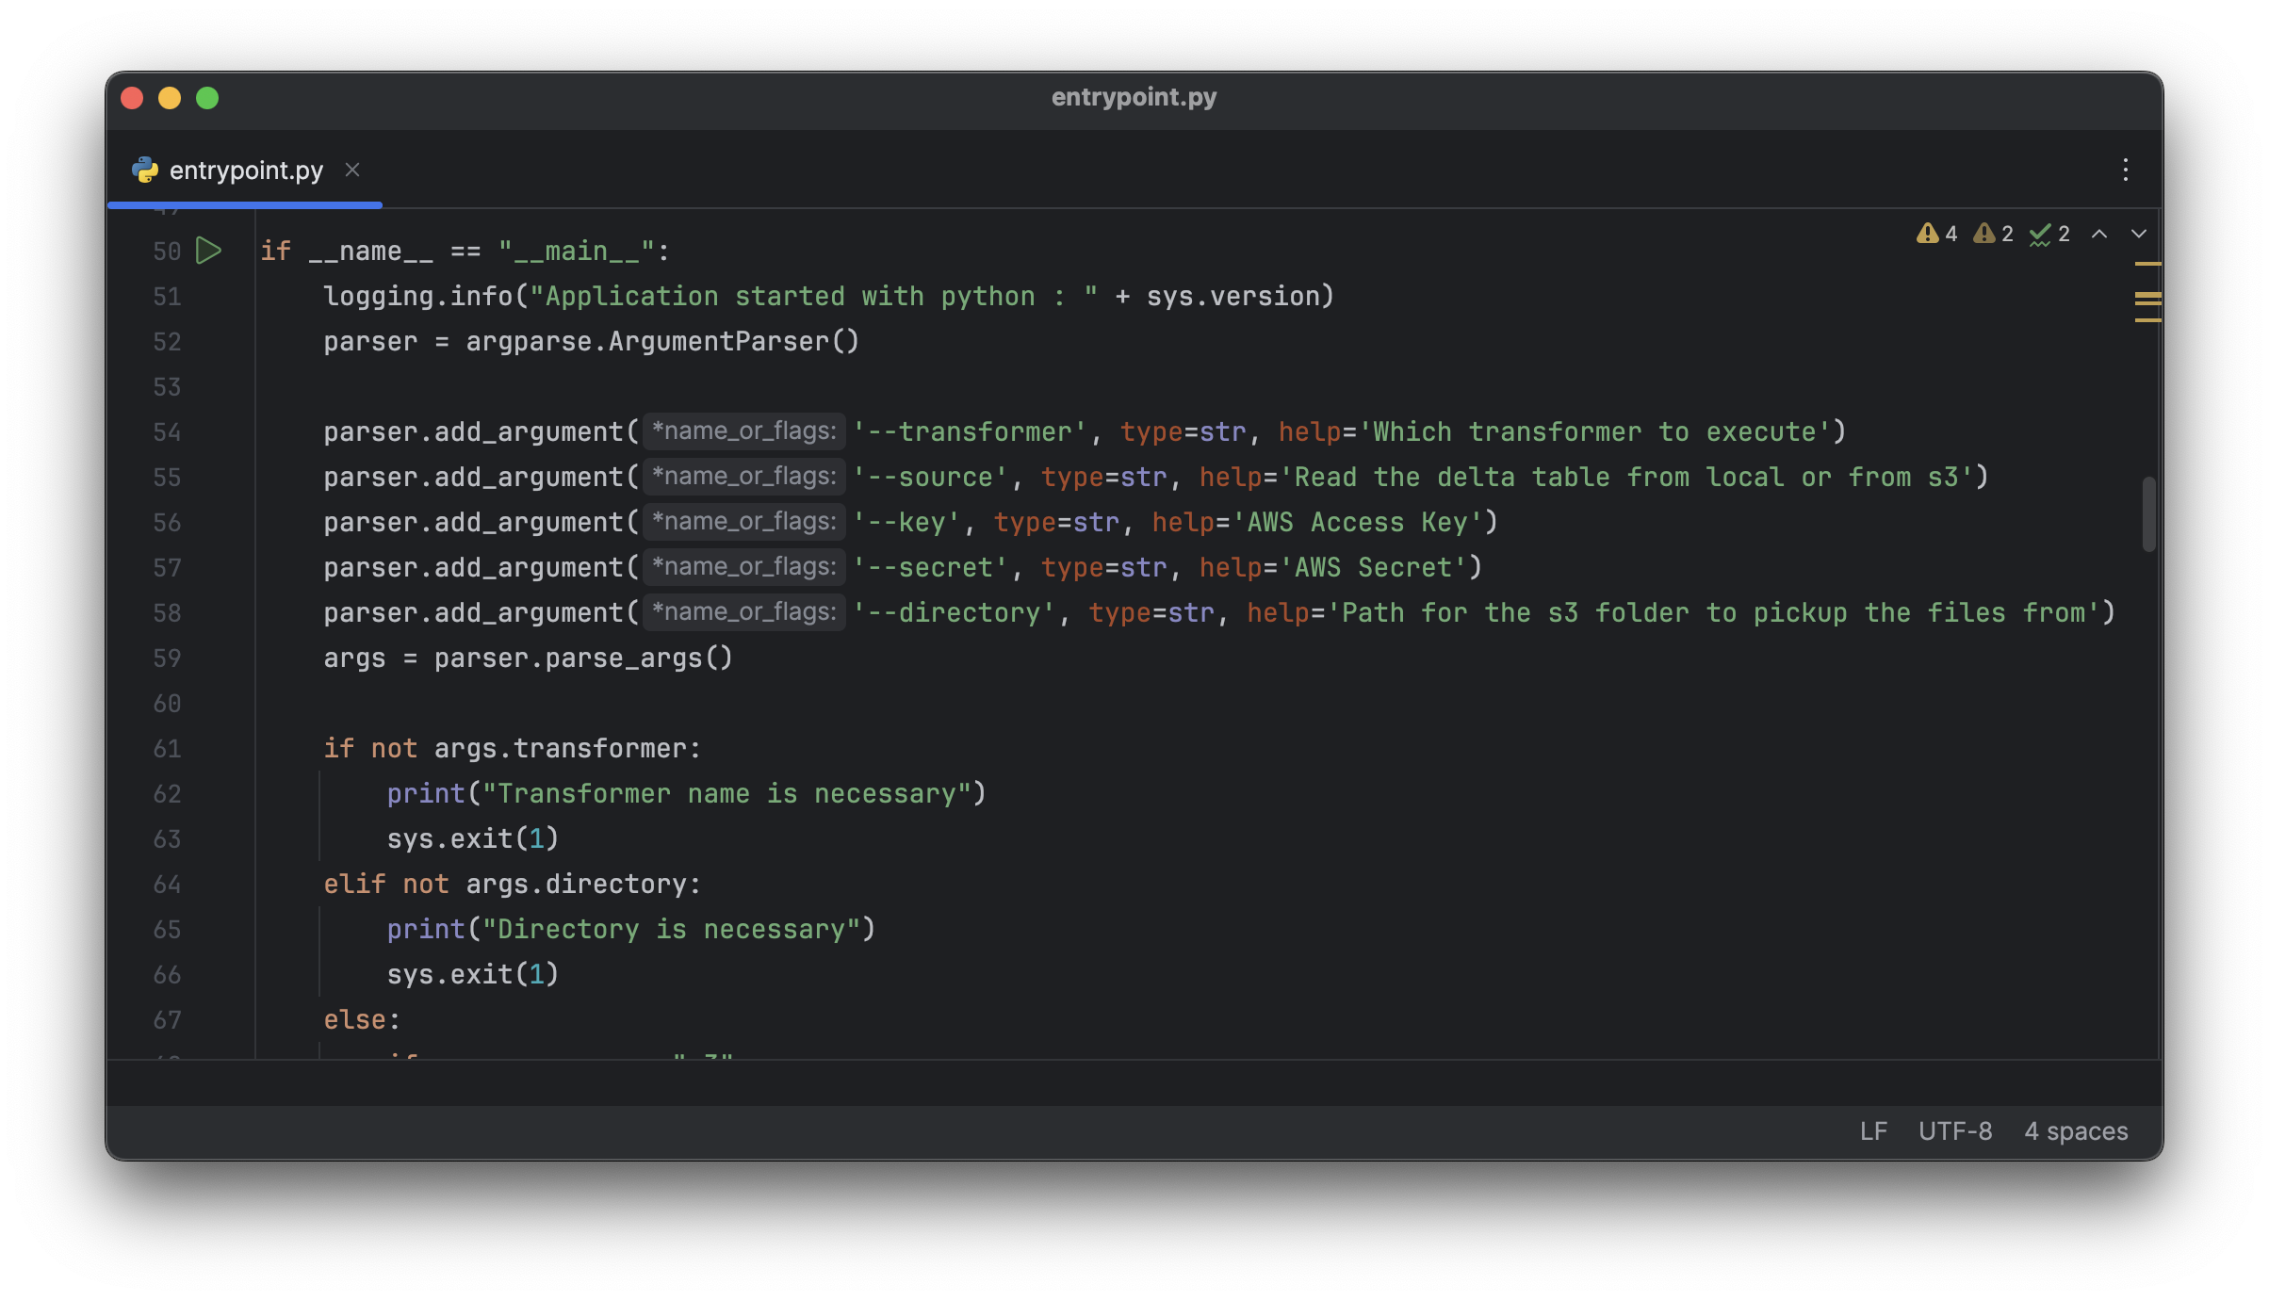This screenshot has height=1300, width=2269.
Task: Click the "__main__" string on line 50
Action: coord(576,252)
